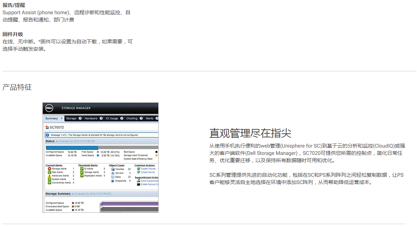Viewport: 417px width, 227px height.
Task: Click the blue info icon in message bar
Action: click(48, 135)
